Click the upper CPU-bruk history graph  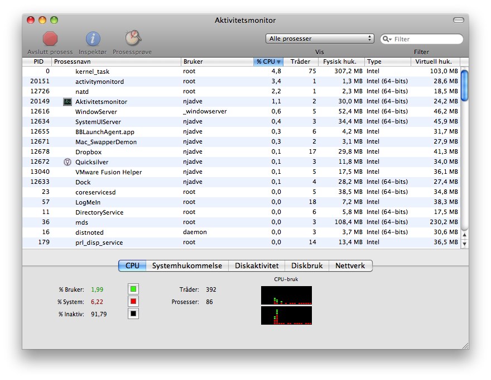287,296
